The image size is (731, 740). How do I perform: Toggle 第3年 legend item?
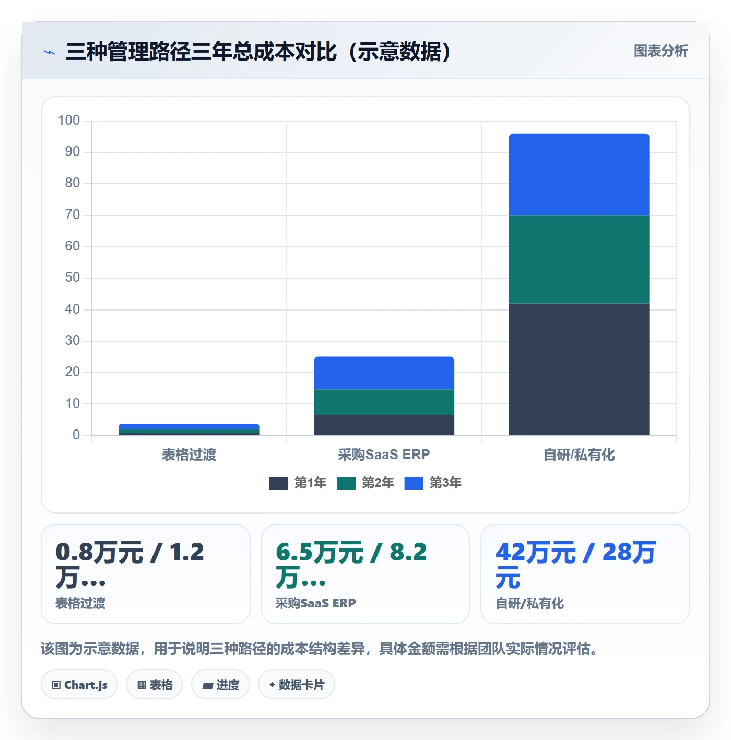point(433,483)
